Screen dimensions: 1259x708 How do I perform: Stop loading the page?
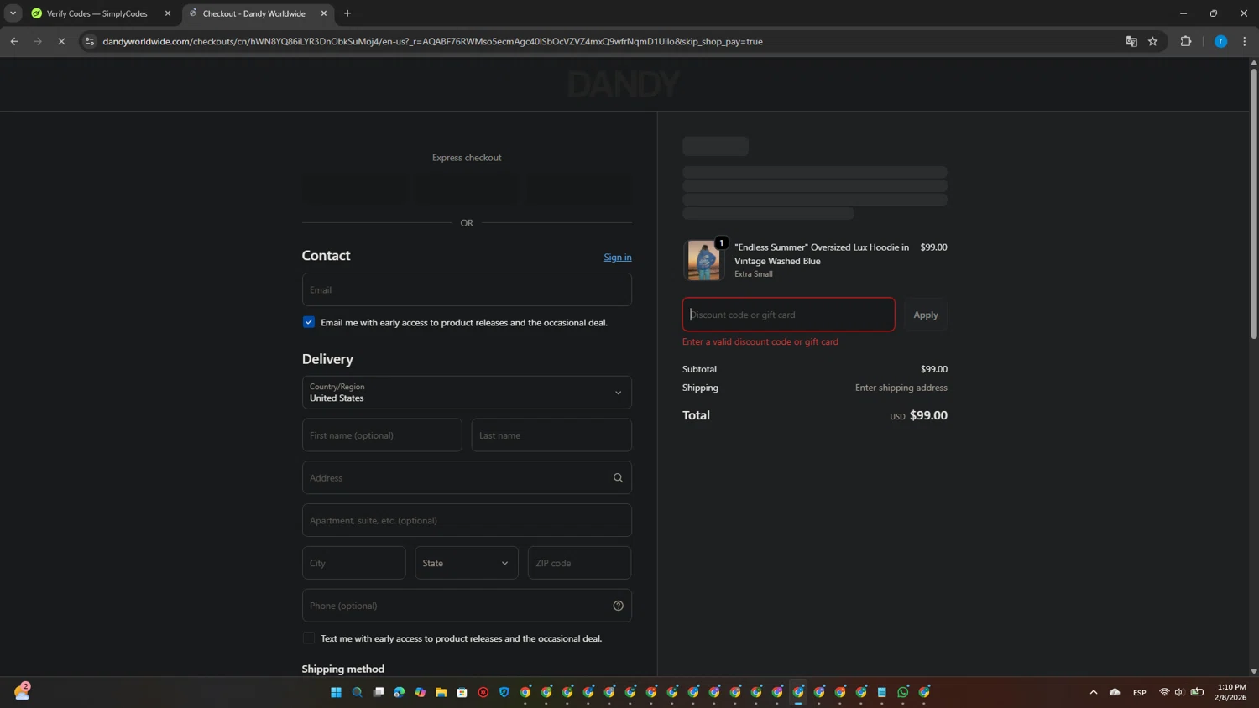point(61,41)
